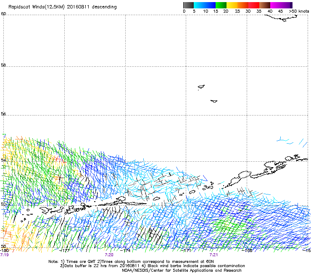Click the 'Note: 1) Times are GMT' line
This screenshot has width=311, height=273.
131,262
